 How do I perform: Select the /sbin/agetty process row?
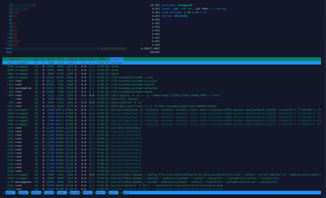click(161, 95)
